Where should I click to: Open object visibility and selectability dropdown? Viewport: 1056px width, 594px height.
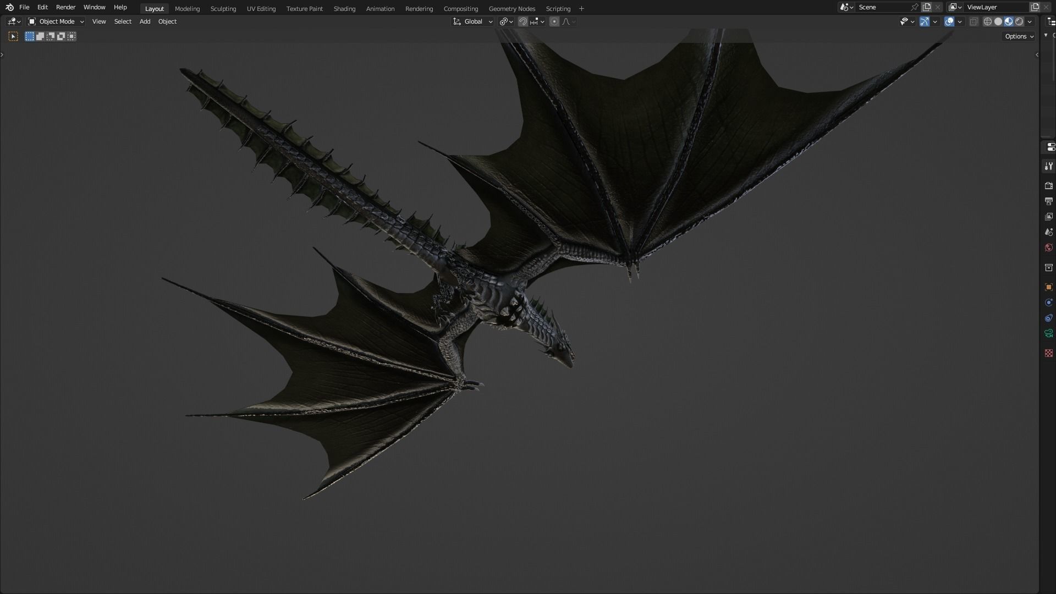(x=907, y=21)
